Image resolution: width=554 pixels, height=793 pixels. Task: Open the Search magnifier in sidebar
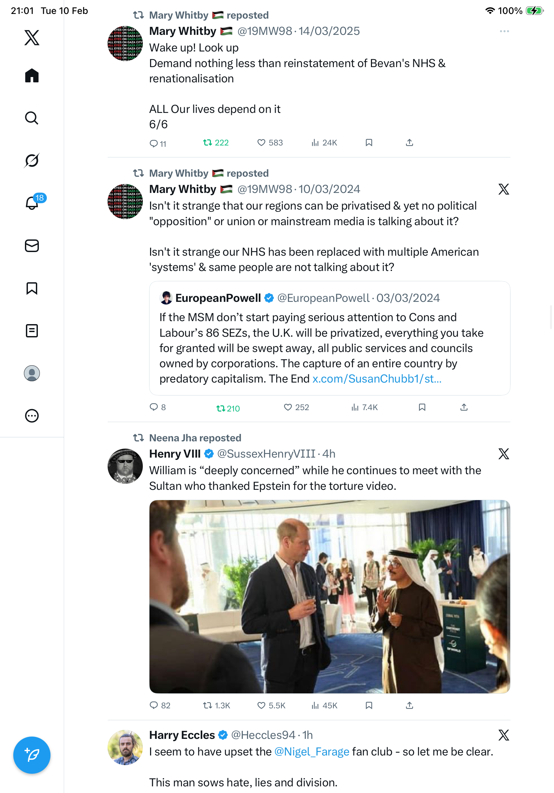32,118
